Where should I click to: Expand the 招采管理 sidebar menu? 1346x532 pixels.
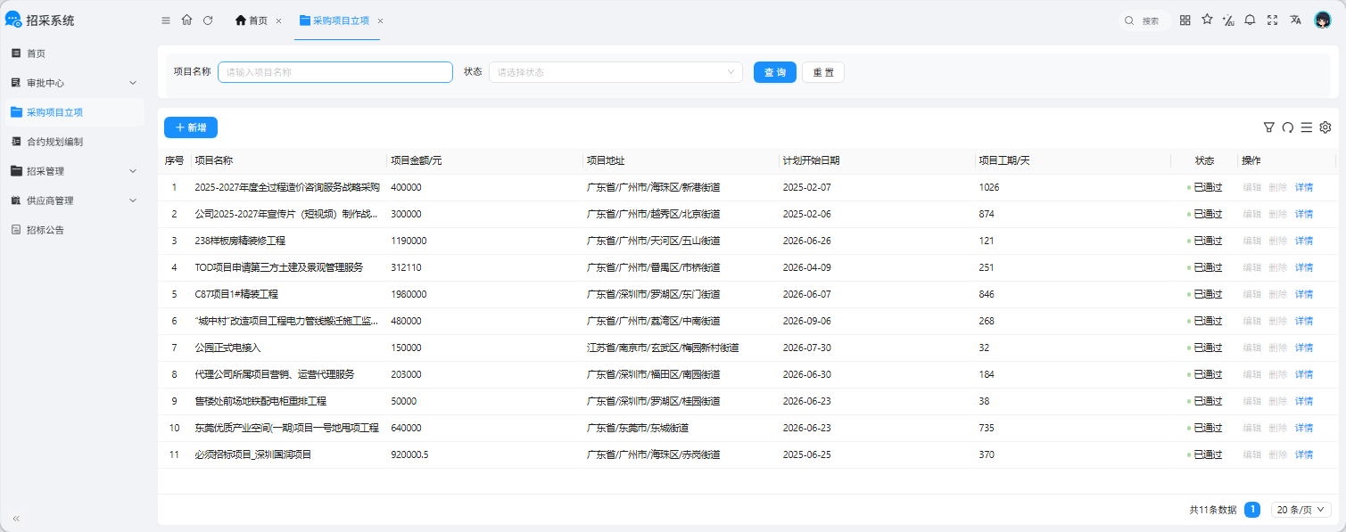pyautogui.click(x=72, y=171)
